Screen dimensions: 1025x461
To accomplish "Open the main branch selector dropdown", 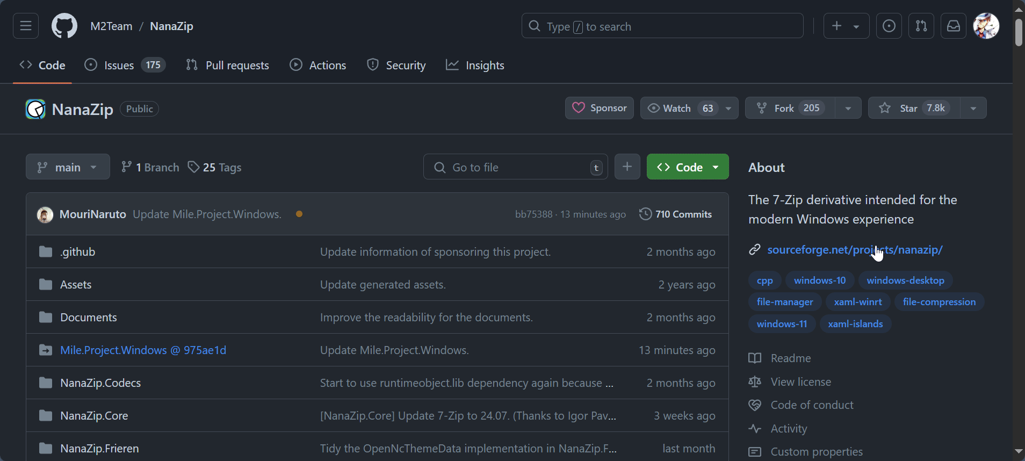I will click(x=68, y=167).
